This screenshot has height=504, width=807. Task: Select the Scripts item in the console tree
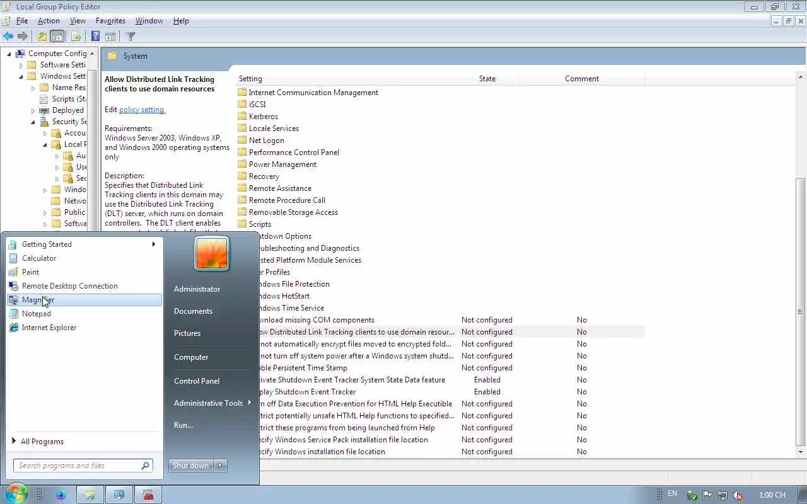click(62, 99)
